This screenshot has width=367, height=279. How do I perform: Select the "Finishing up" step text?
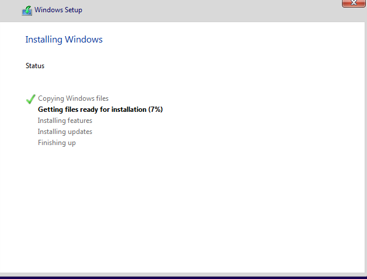click(x=57, y=143)
